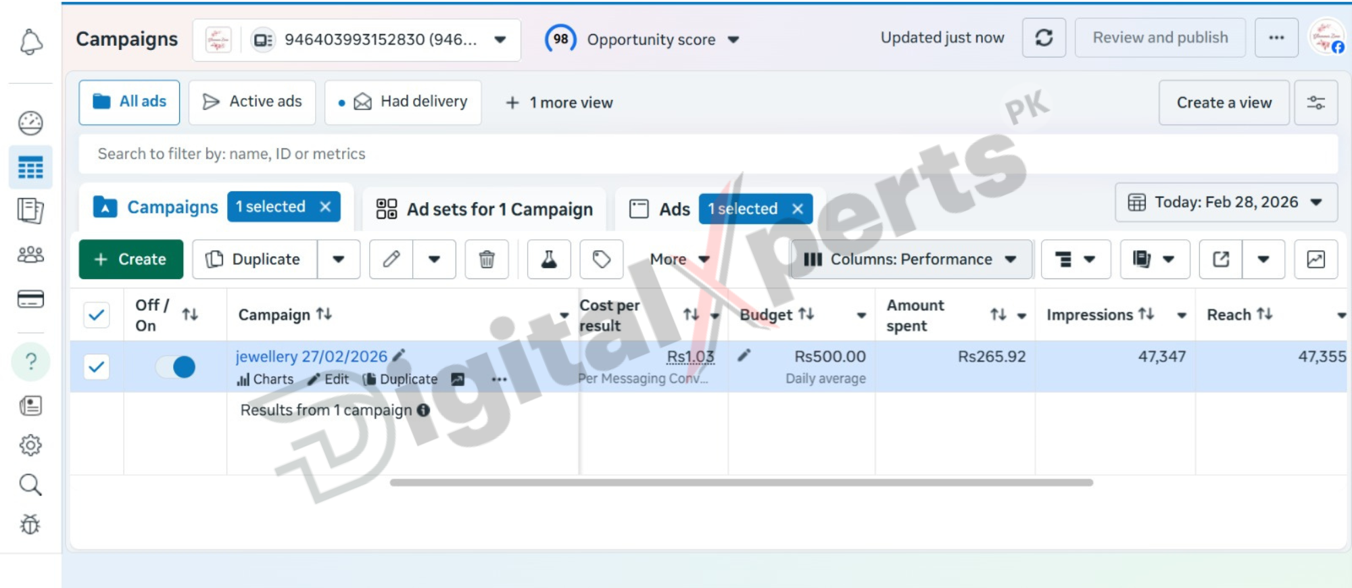Open the charts view icon at toolbar end
The width and height of the screenshot is (1352, 588).
1315,260
